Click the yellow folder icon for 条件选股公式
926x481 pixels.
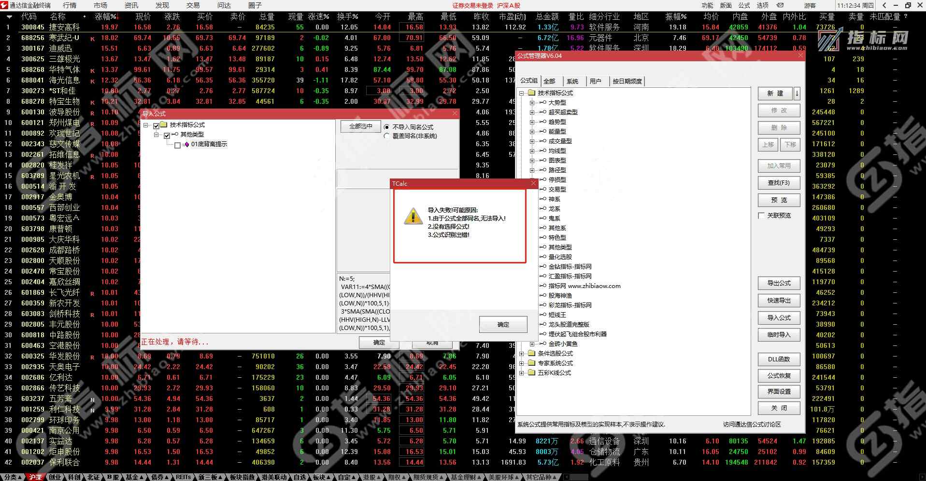(x=531, y=353)
